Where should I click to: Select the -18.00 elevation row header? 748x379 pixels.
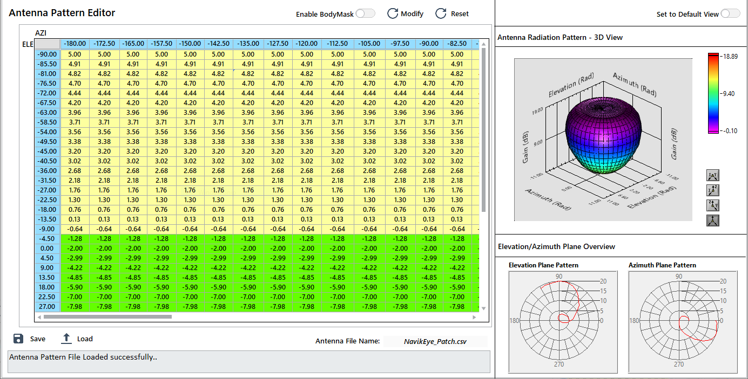(x=48, y=209)
